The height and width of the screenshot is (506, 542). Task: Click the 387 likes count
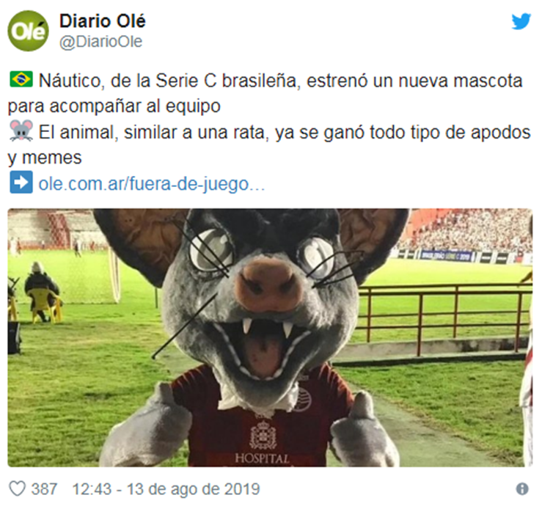[44, 489]
